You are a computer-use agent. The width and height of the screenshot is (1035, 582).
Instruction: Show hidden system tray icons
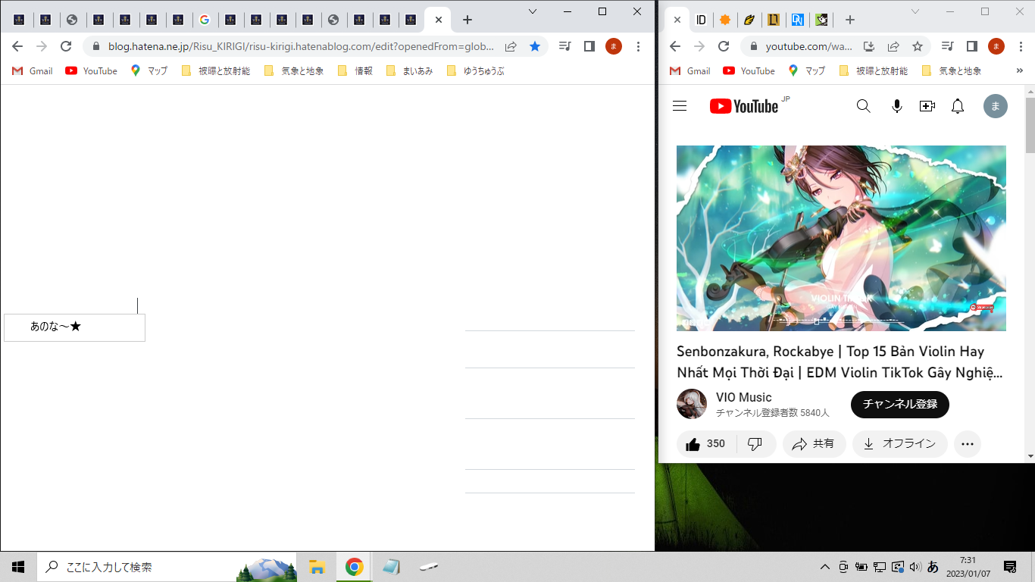(x=825, y=567)
